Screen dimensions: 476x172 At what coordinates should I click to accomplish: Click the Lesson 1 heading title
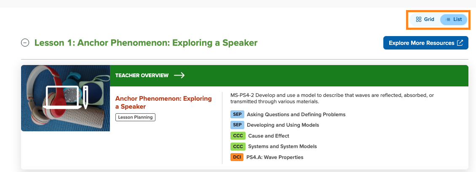click(x=146, y=43)
